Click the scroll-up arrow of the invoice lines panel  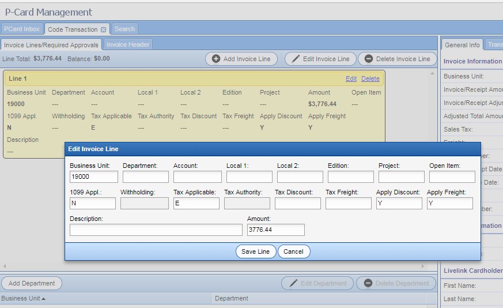click(432, 74)
